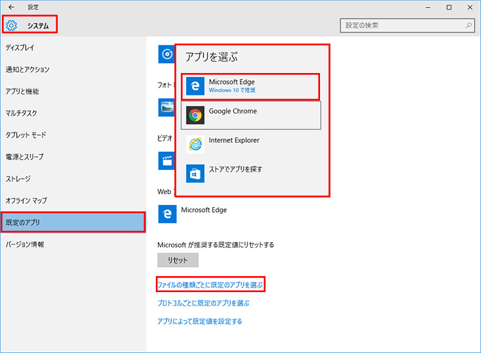Click the Store shopping bag icon
The image size is (481, 353).
pos(195,173)
